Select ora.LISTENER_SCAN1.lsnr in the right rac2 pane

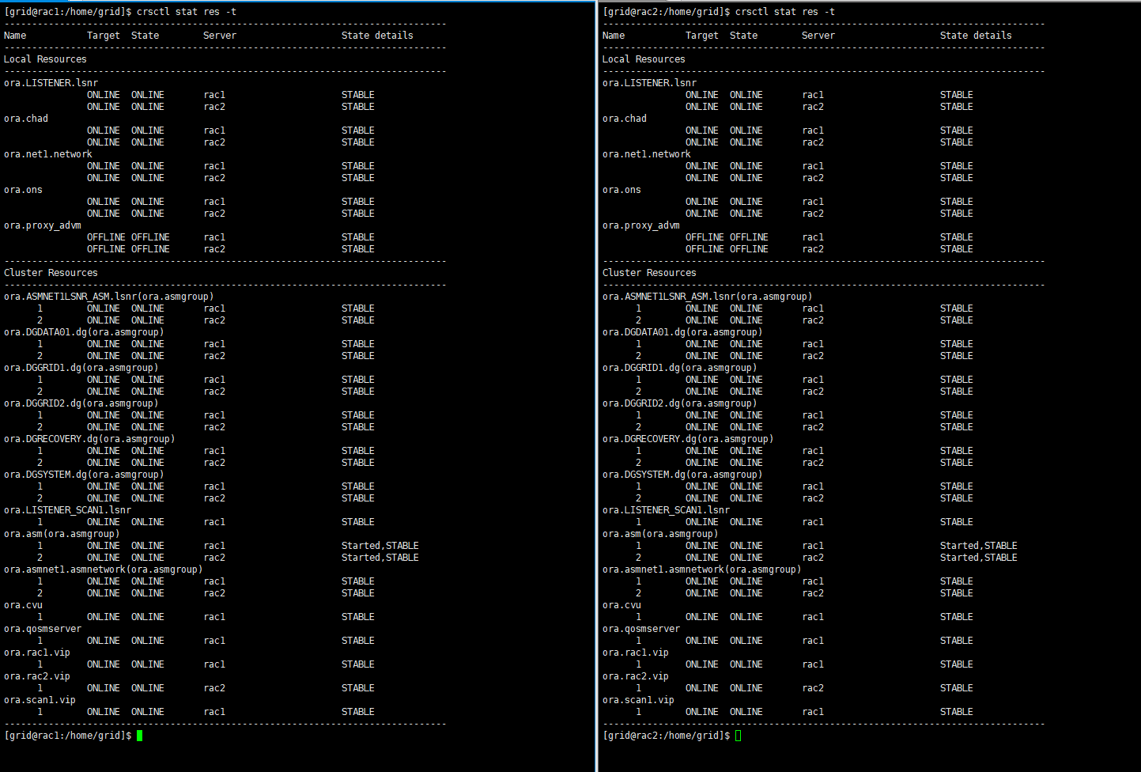(666, 510)
